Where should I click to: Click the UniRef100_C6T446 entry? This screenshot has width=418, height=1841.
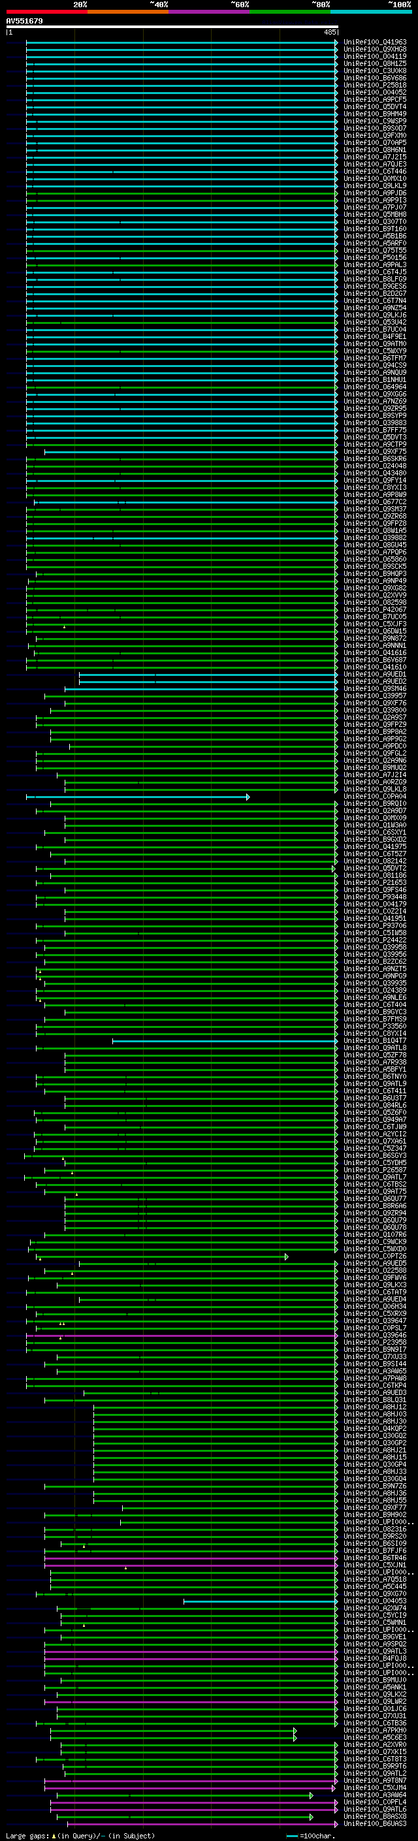pos(375,172)
